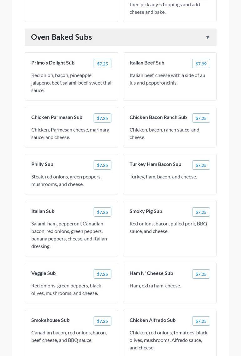The image size is (241, 356).
Task: Select the Turkey Ham Bacon Sub price
Action: tap(201, 165)
